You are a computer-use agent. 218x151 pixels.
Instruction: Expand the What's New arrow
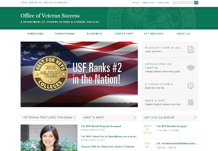click(135, 118)
